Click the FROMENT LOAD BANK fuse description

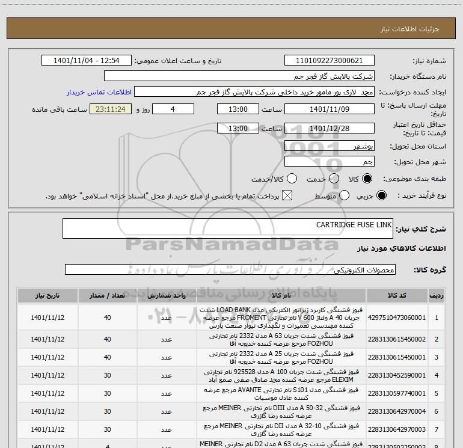[281, 318]
